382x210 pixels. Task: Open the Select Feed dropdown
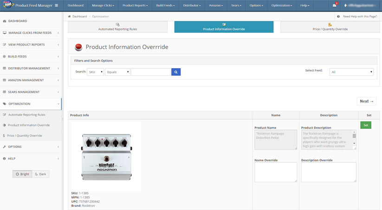(x=351, y=72)
